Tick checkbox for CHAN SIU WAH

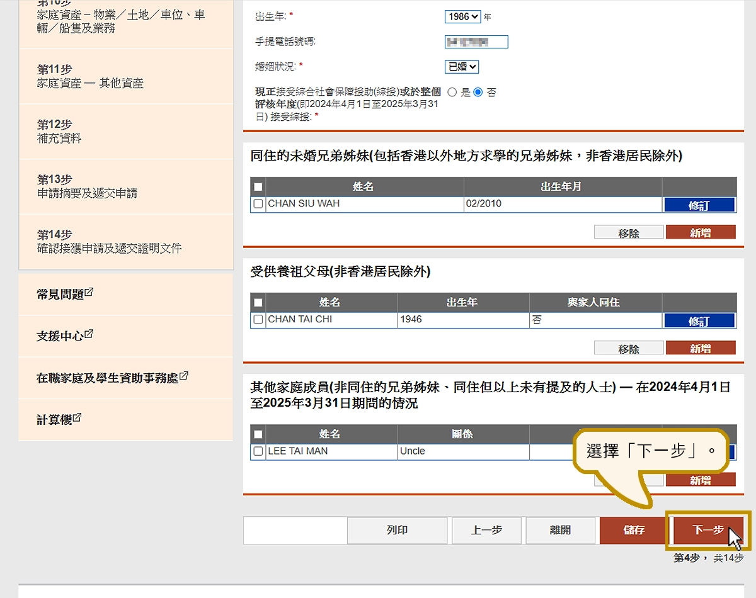pyautogui.click(x=258, y=204)
